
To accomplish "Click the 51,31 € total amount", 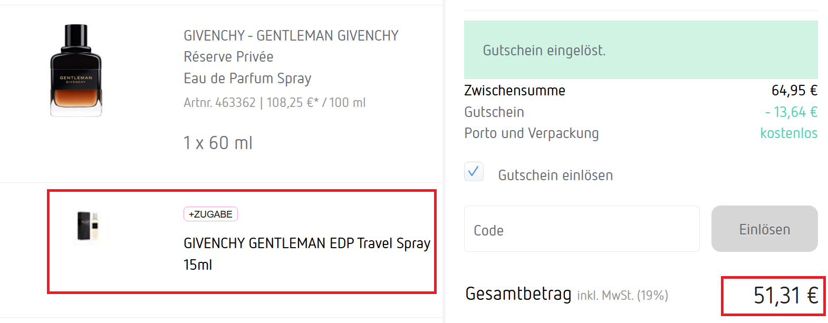I will (x=785, y=296).
